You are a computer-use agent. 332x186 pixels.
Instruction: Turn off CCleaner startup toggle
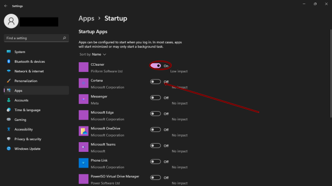pos(156,66)
